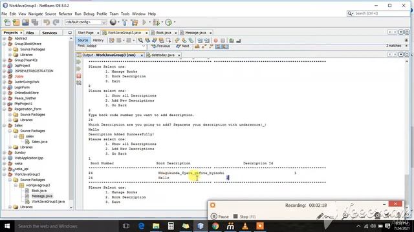Switch to the Message.java editor tab
This screenshot has height=232, width=414.
coord(195,33)
